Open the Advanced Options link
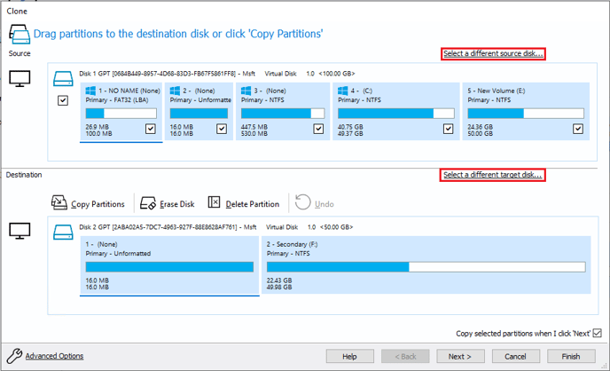Viewport: 610px width, 371px height. click(54, 356)
